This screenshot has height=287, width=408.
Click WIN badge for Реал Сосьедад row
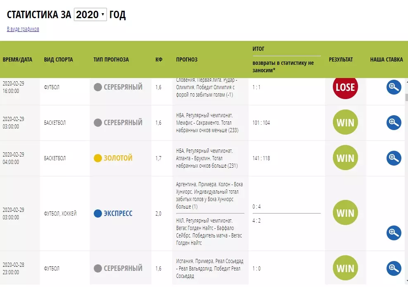[345, 268]
